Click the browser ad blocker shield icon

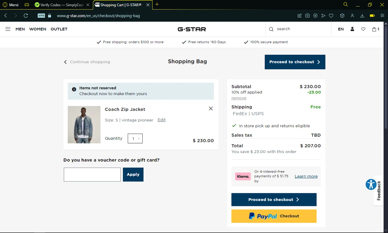pyautogui.click(x=315, y=16)
